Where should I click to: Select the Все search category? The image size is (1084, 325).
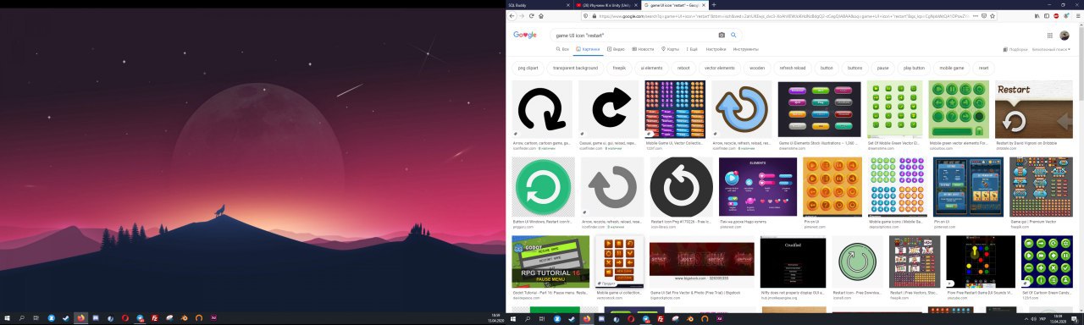(x=563, y=49)
